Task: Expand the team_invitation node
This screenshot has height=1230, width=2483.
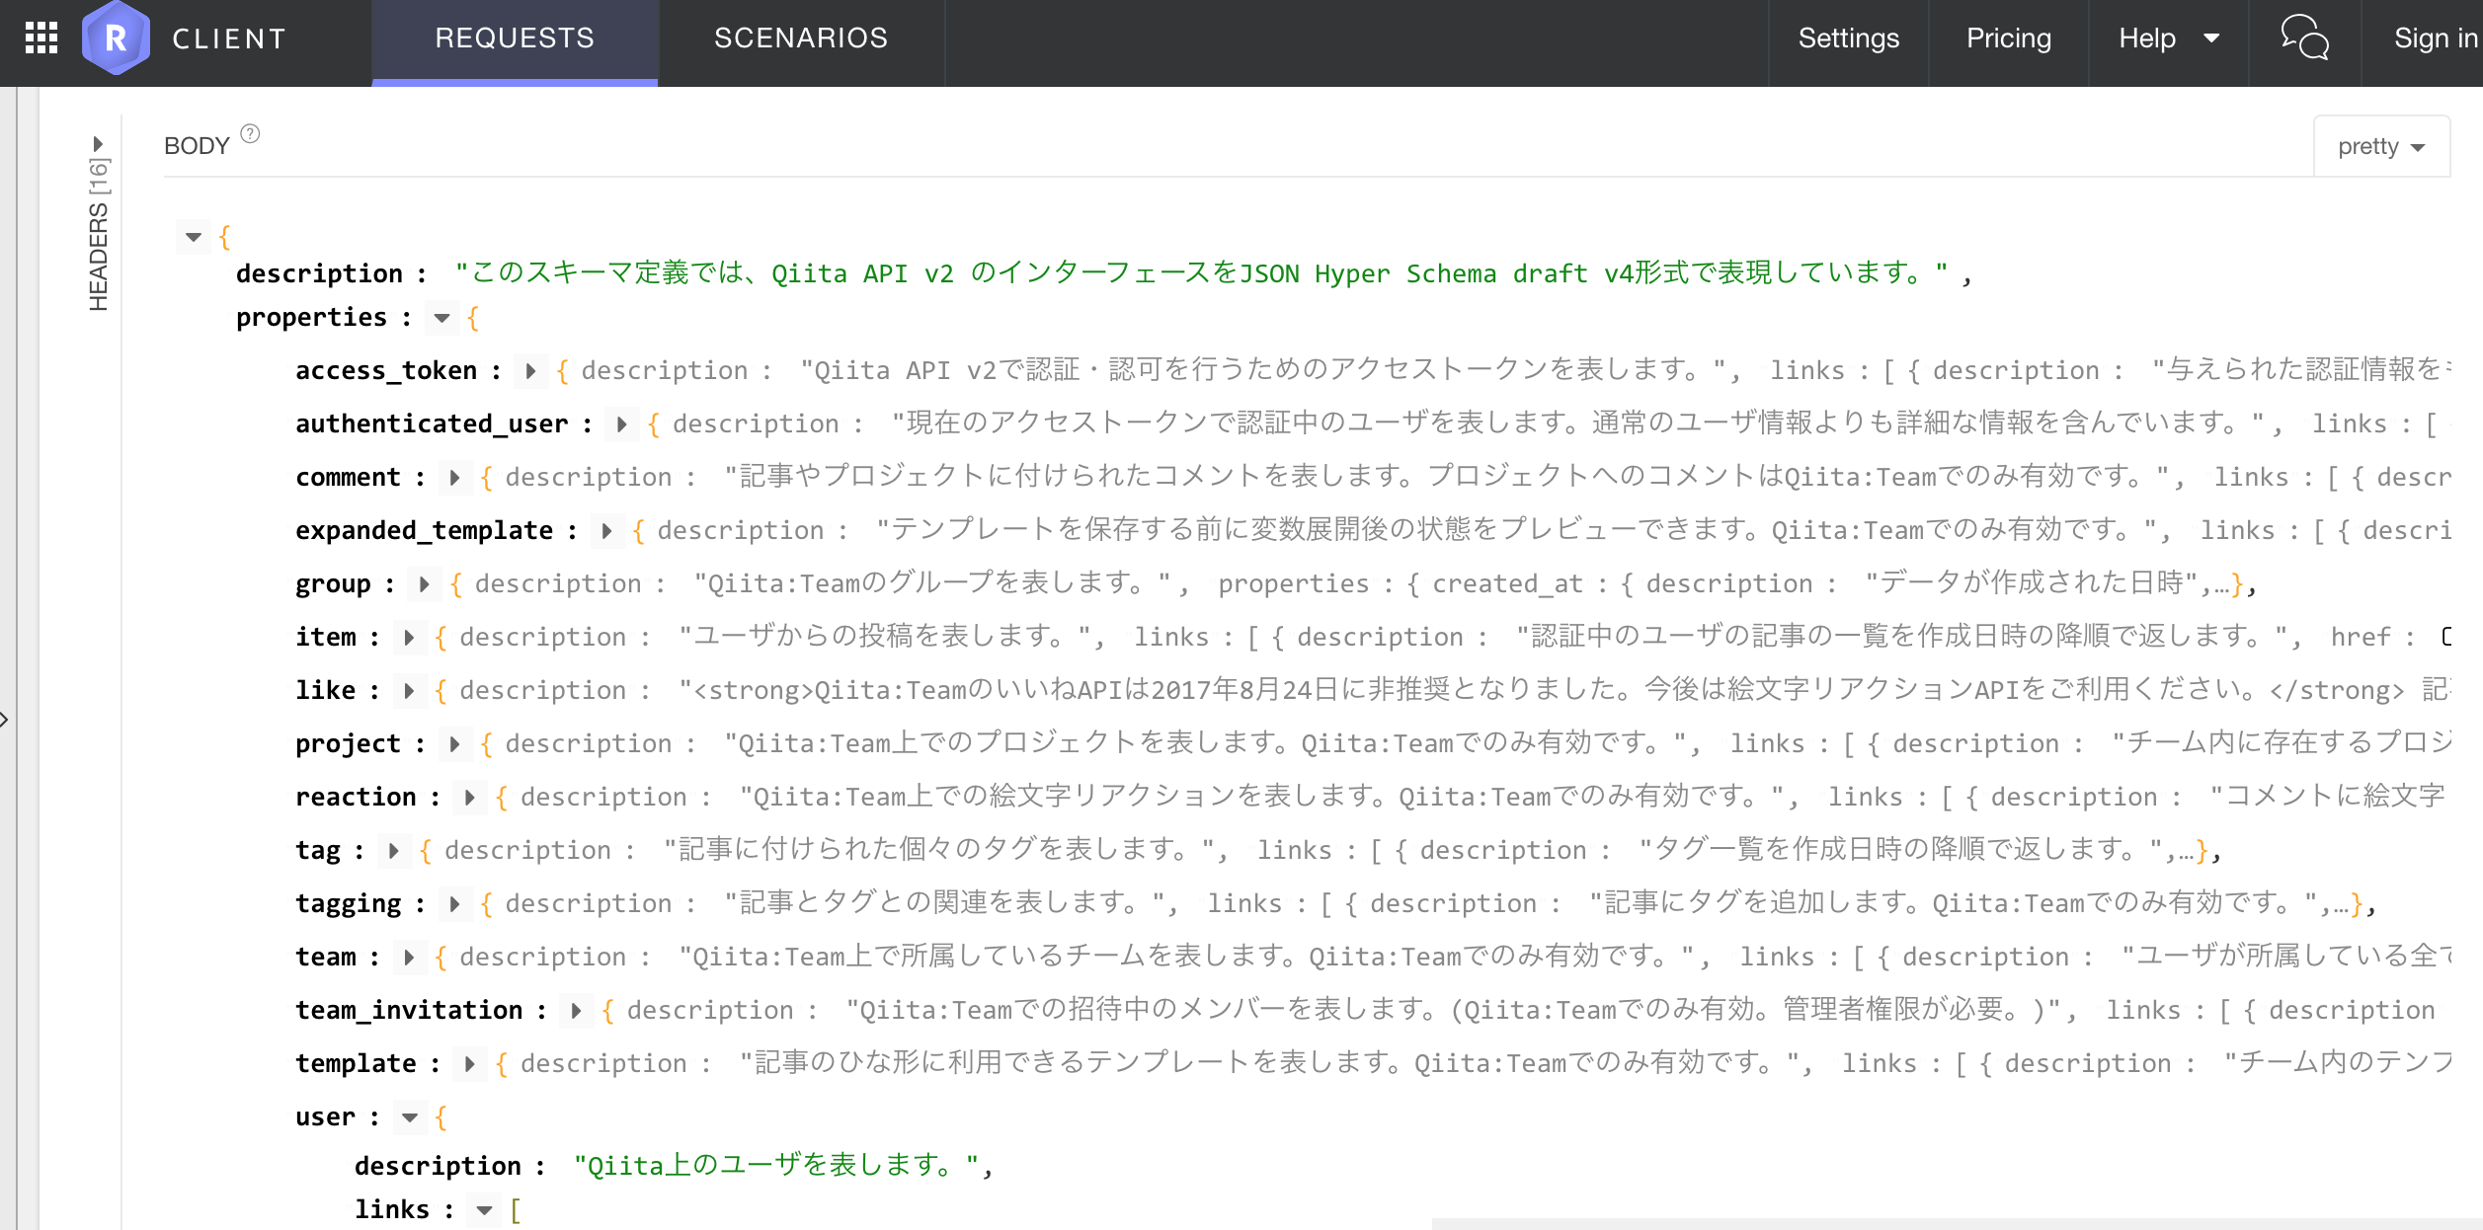Action: click(x=576, y=1011)
